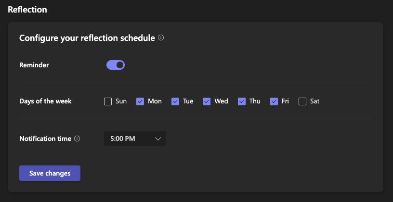The width and height of the screenshot is (393, 202).
Task: Turn off the Reminder toggle switch
Action: pos(116,65)
